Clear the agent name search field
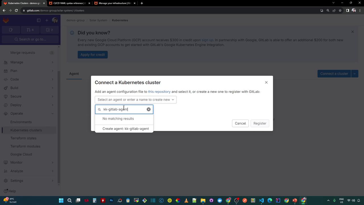This screenshot has height=205, width=364. coord(148,109)
